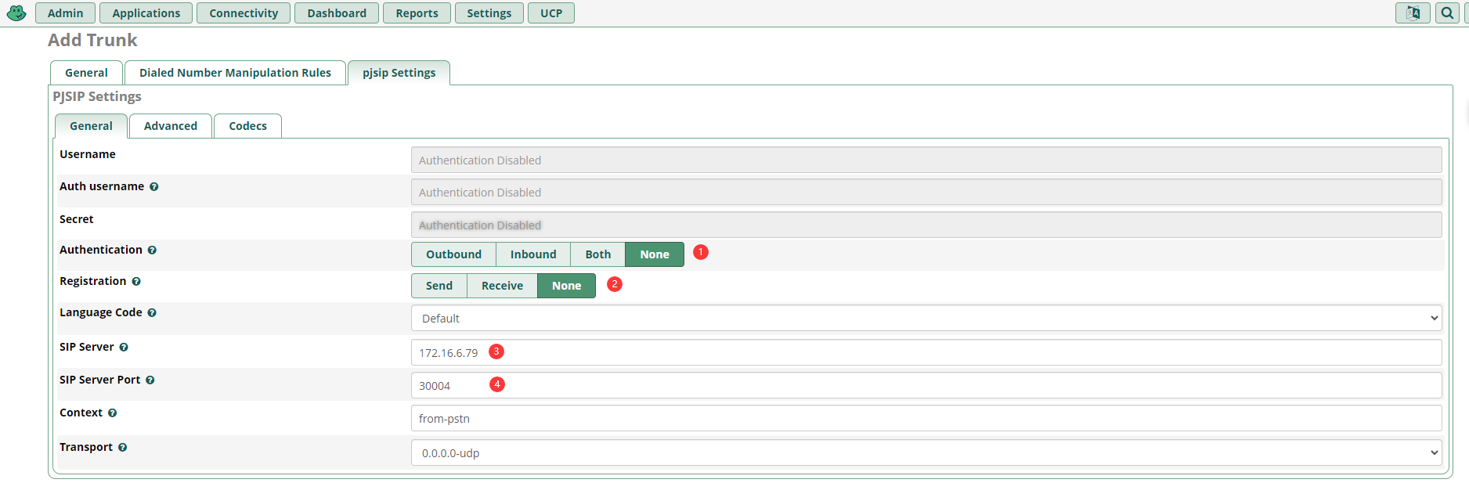Click the Add Trunk heading
Screen dimensions: 1469x501
click(x=92, y=41)
